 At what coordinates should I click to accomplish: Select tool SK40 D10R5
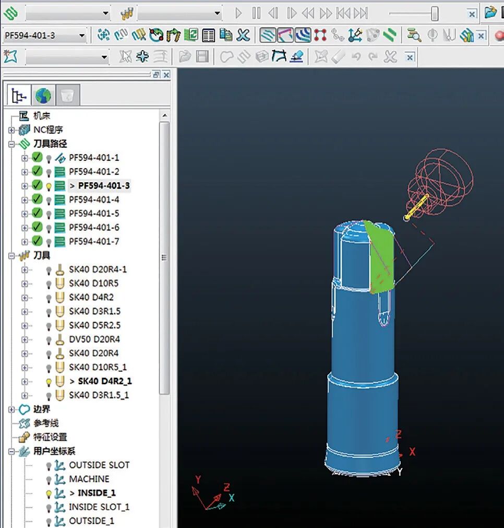coord(93,284)
